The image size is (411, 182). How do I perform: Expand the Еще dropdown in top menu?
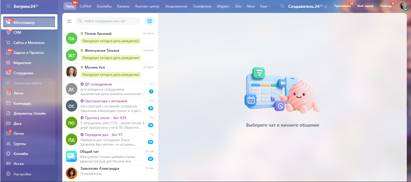coord(265,6)
